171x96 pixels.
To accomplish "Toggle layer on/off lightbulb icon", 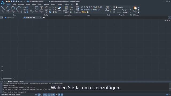I will 82,12.
